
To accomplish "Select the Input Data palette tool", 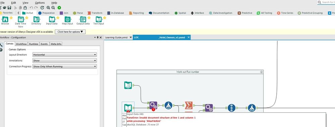I will [52, 21].
